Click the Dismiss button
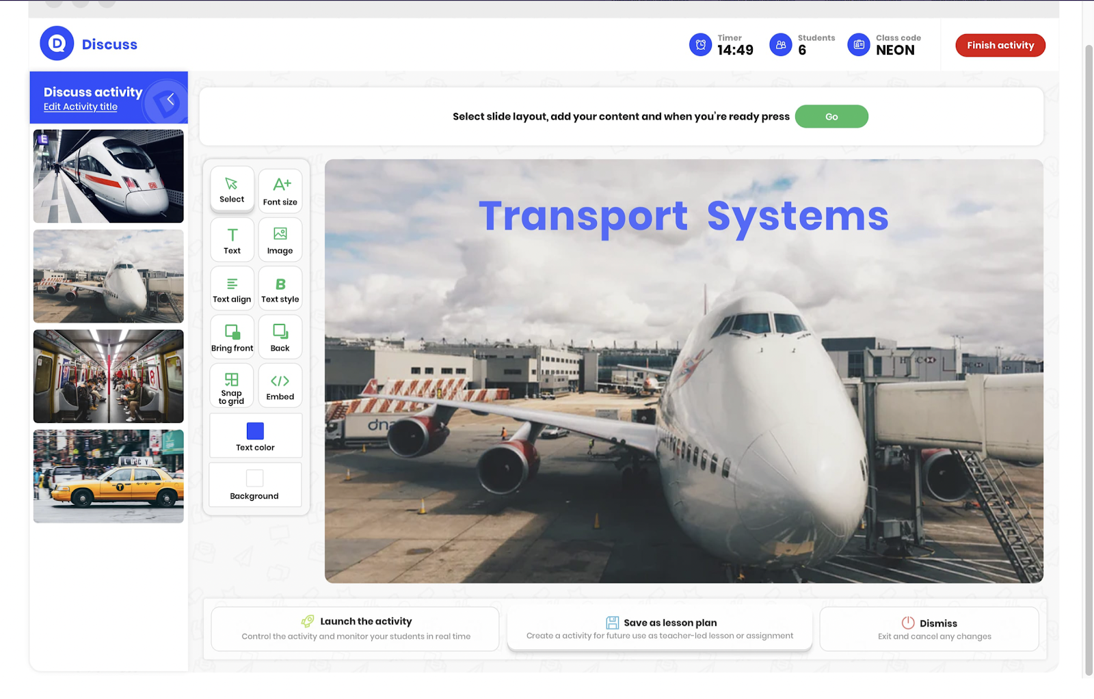1094x699 pixels. pyautogui.click(x=929, y=629)
